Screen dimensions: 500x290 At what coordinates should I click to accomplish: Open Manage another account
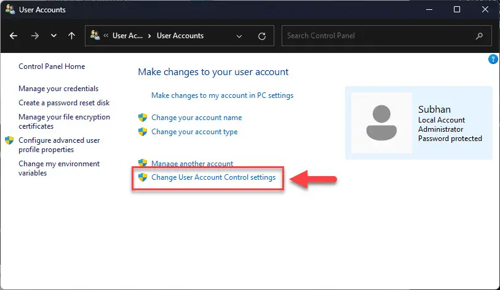(192, 164)
